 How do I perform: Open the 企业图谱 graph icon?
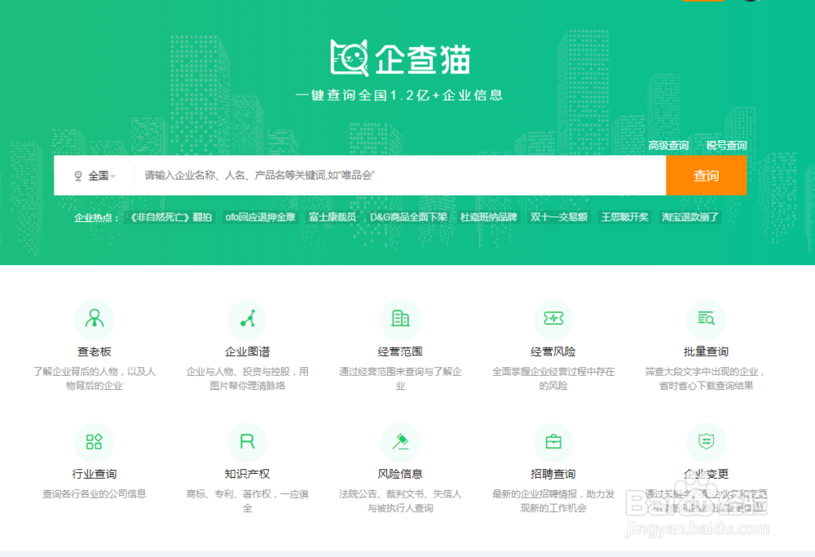pos(248,319)
